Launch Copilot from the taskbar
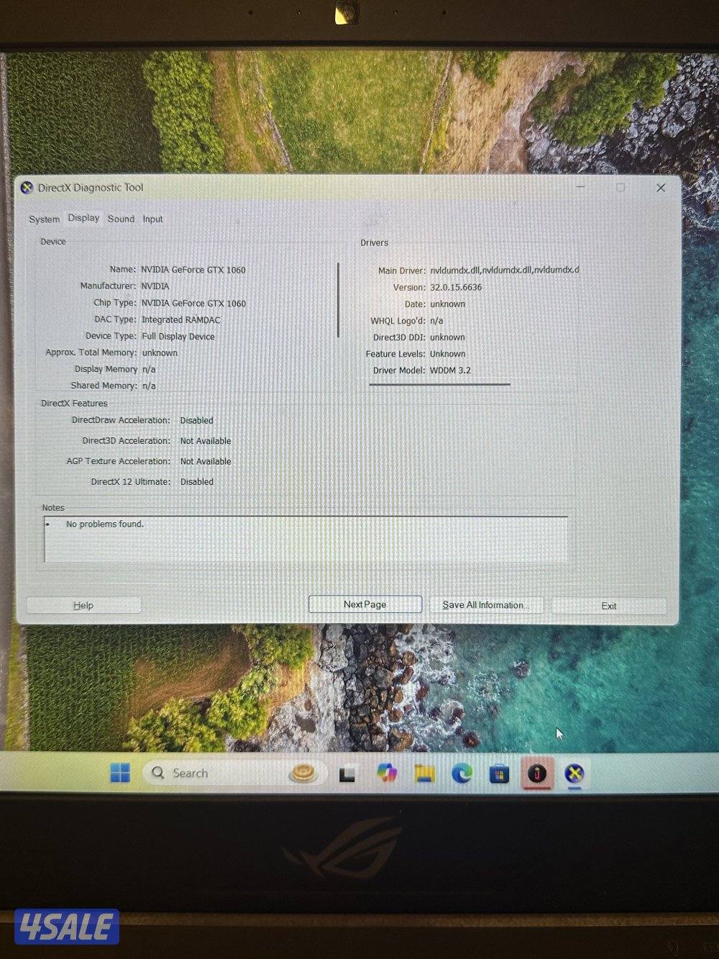Viewport: 719px width, 959px height. click(386, 773)
